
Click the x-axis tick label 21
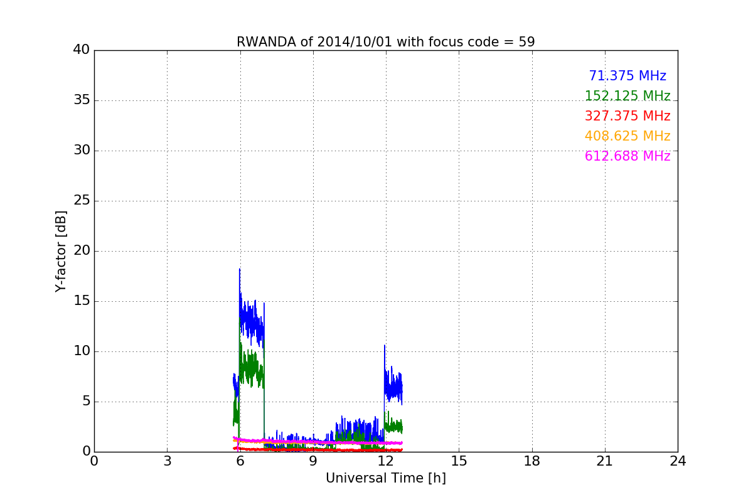(605, 461)
